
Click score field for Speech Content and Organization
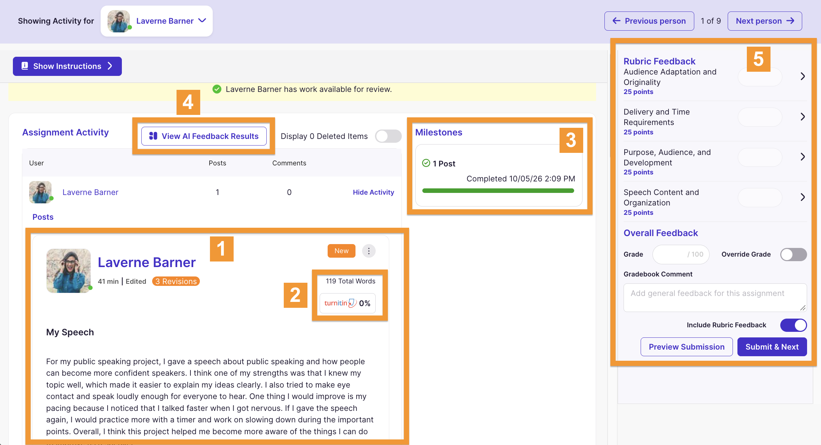click(760, 197)
